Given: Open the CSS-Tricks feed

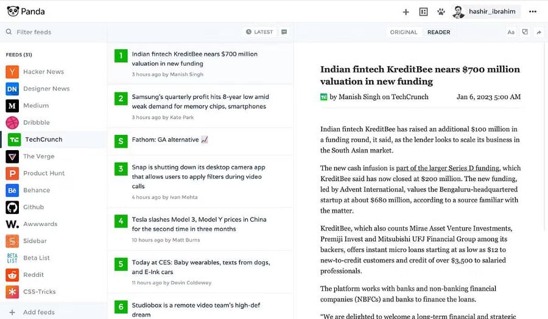Looking at the screenshot, I should pyautogui.click(x=54, y=292).
